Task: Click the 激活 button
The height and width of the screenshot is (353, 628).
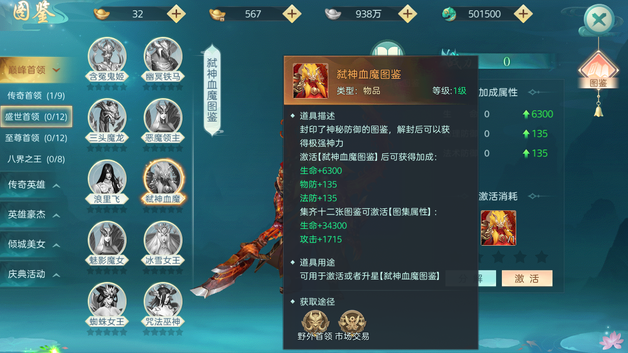Action: pyautogui.click(x=527, y=278)
